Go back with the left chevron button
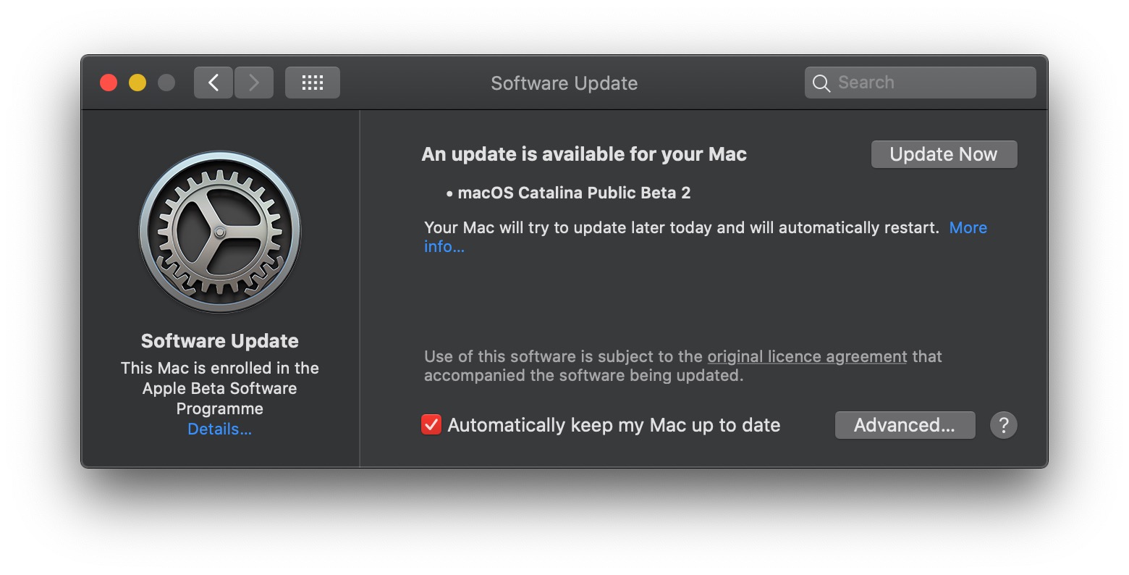 213,83
